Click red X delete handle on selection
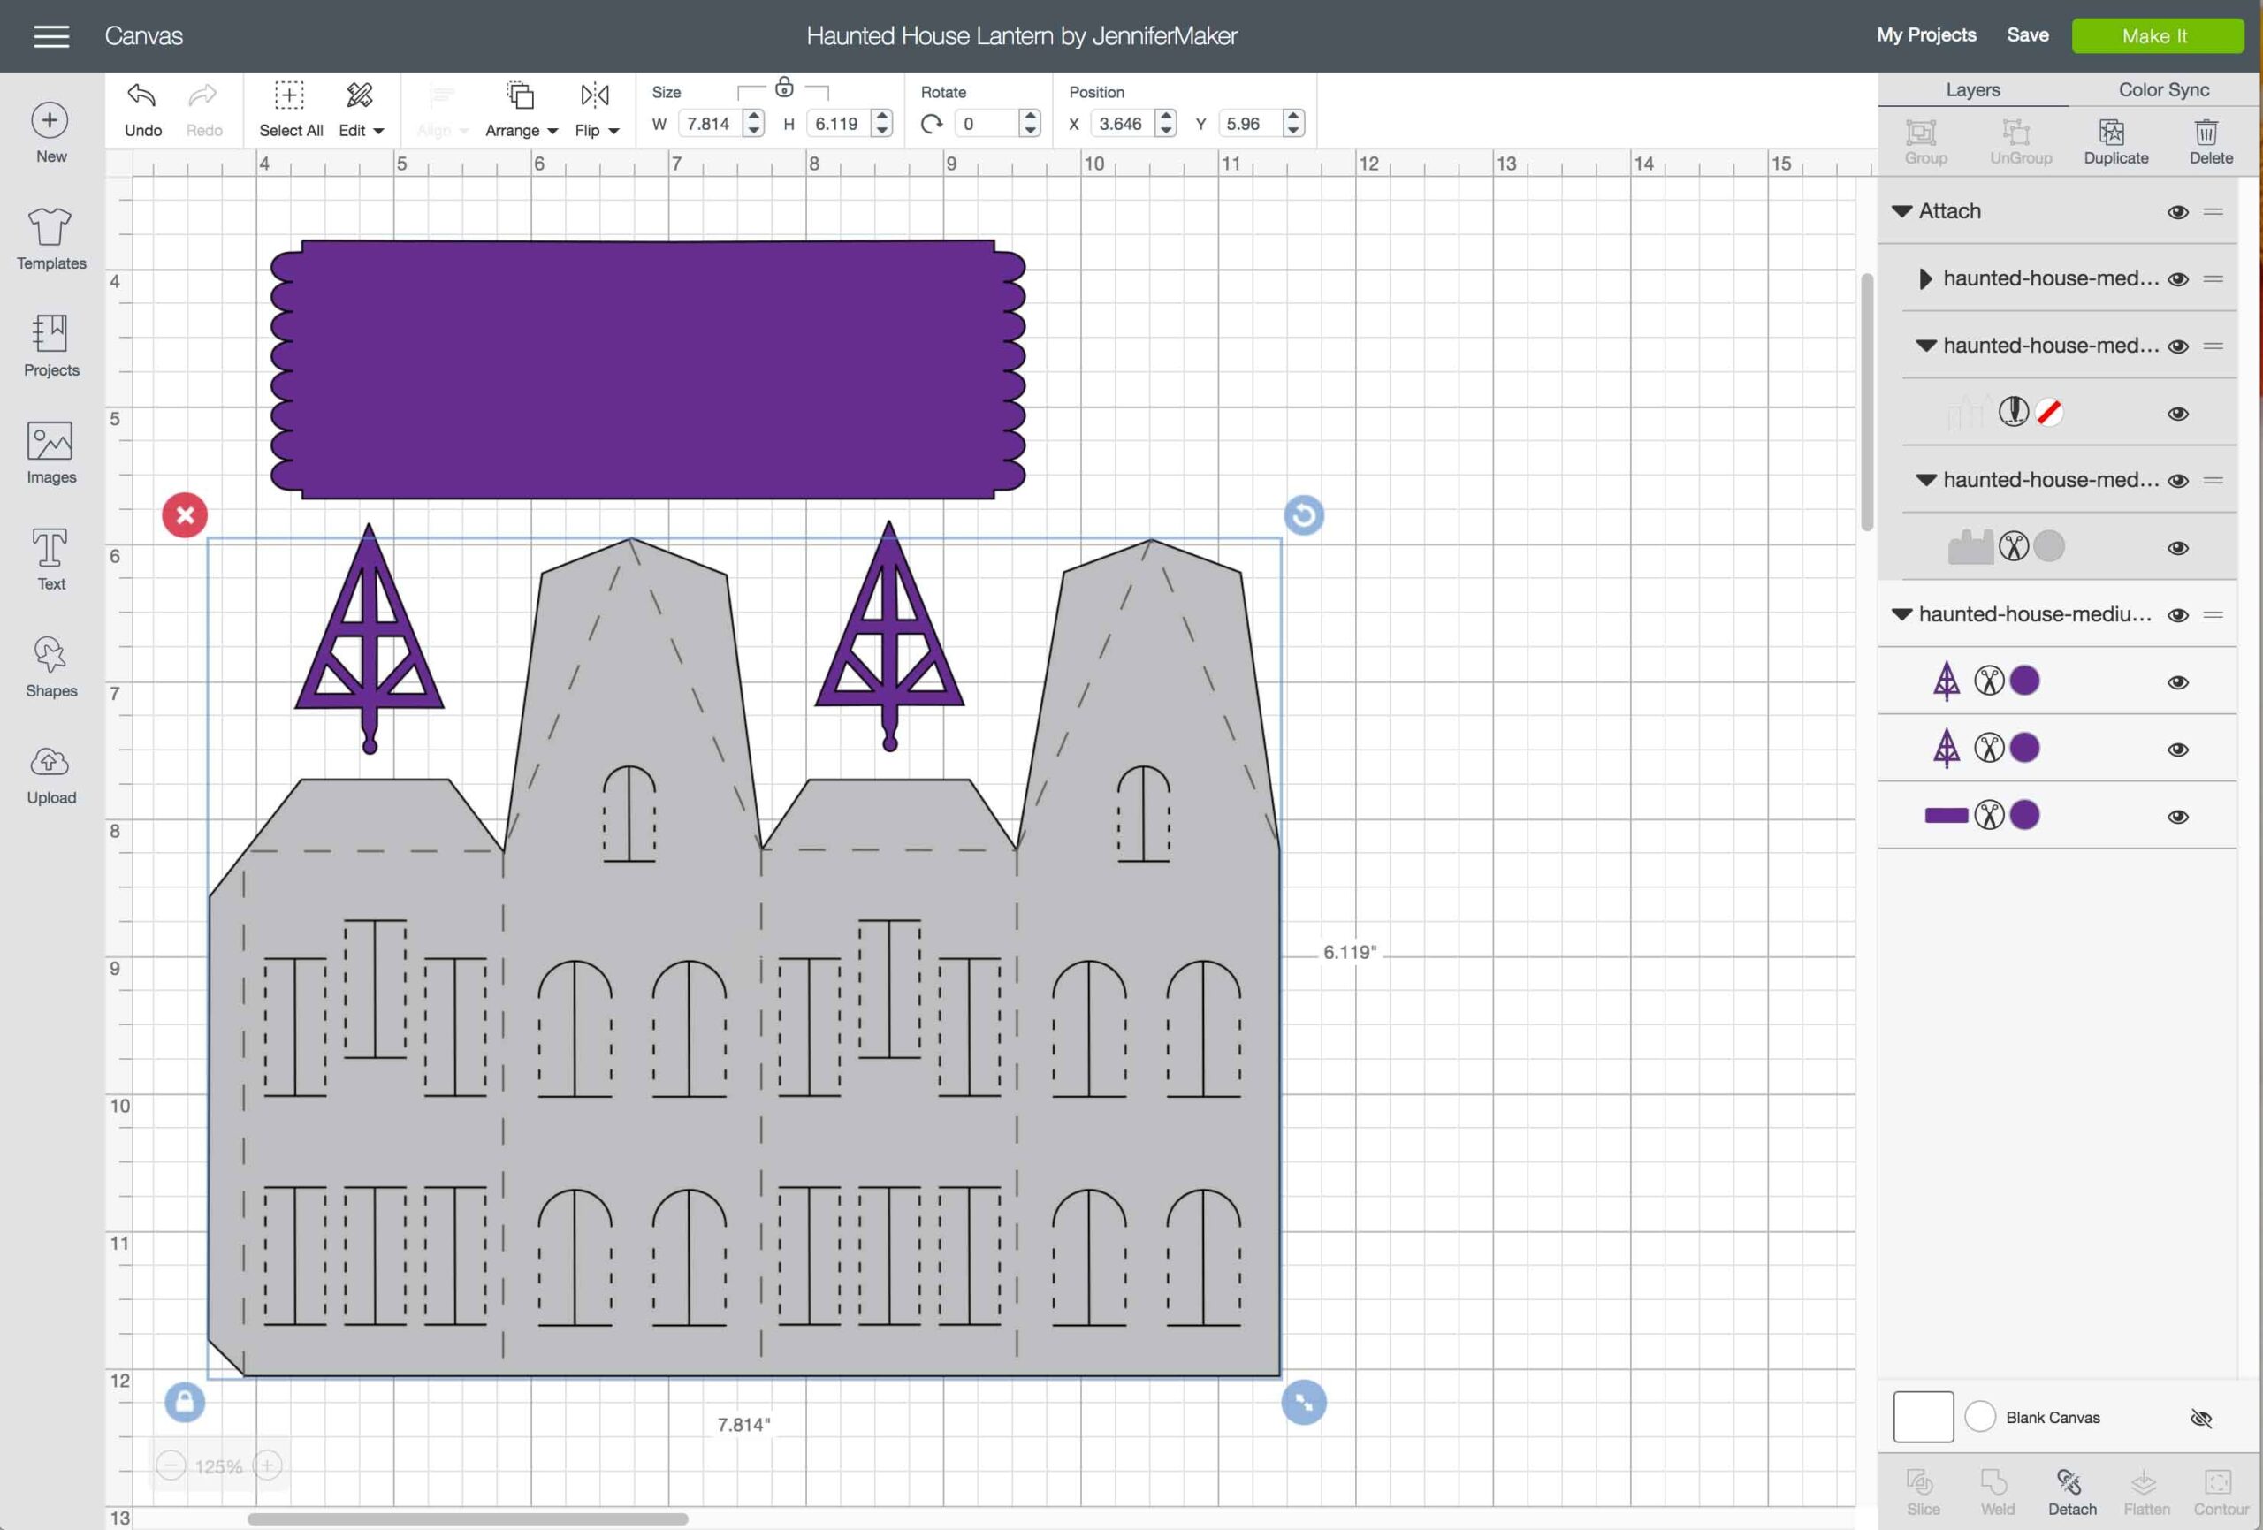2263x1530 pixels. click(185, 515)
